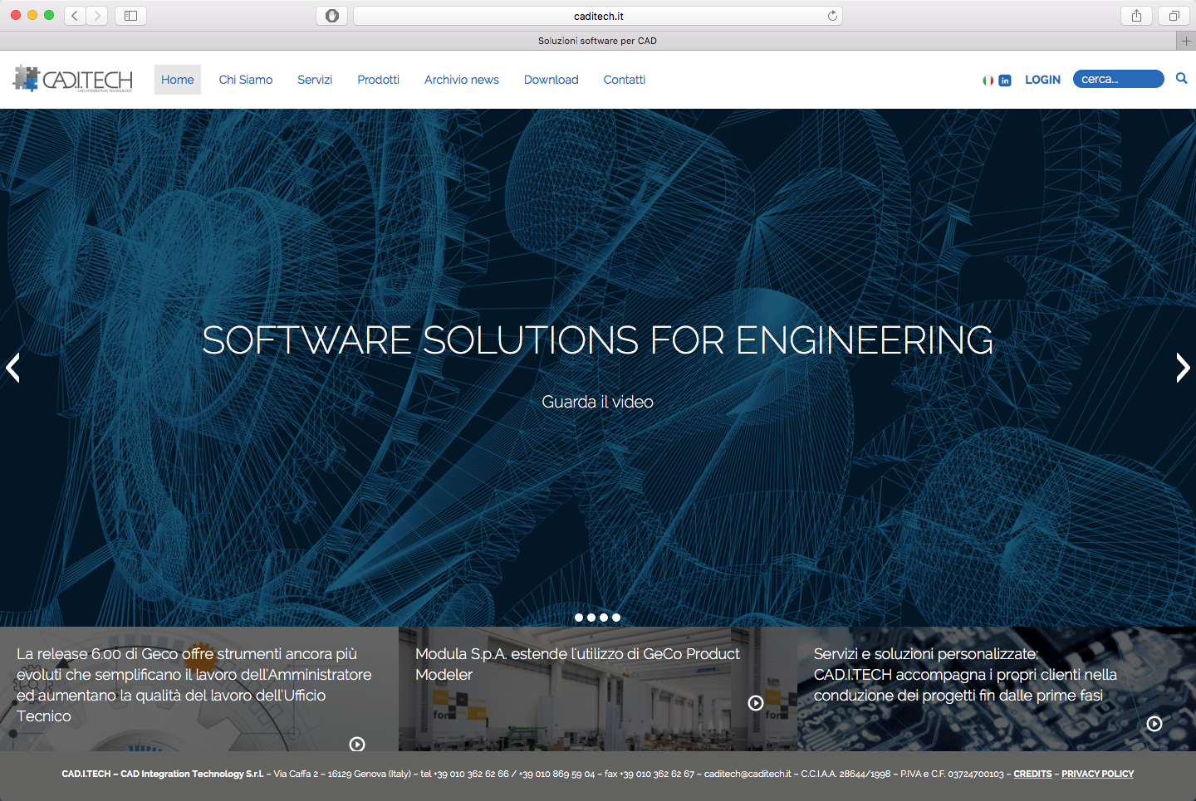
Task: Open the Chi Siamo menu item
Action: click(x=246, y=80)
